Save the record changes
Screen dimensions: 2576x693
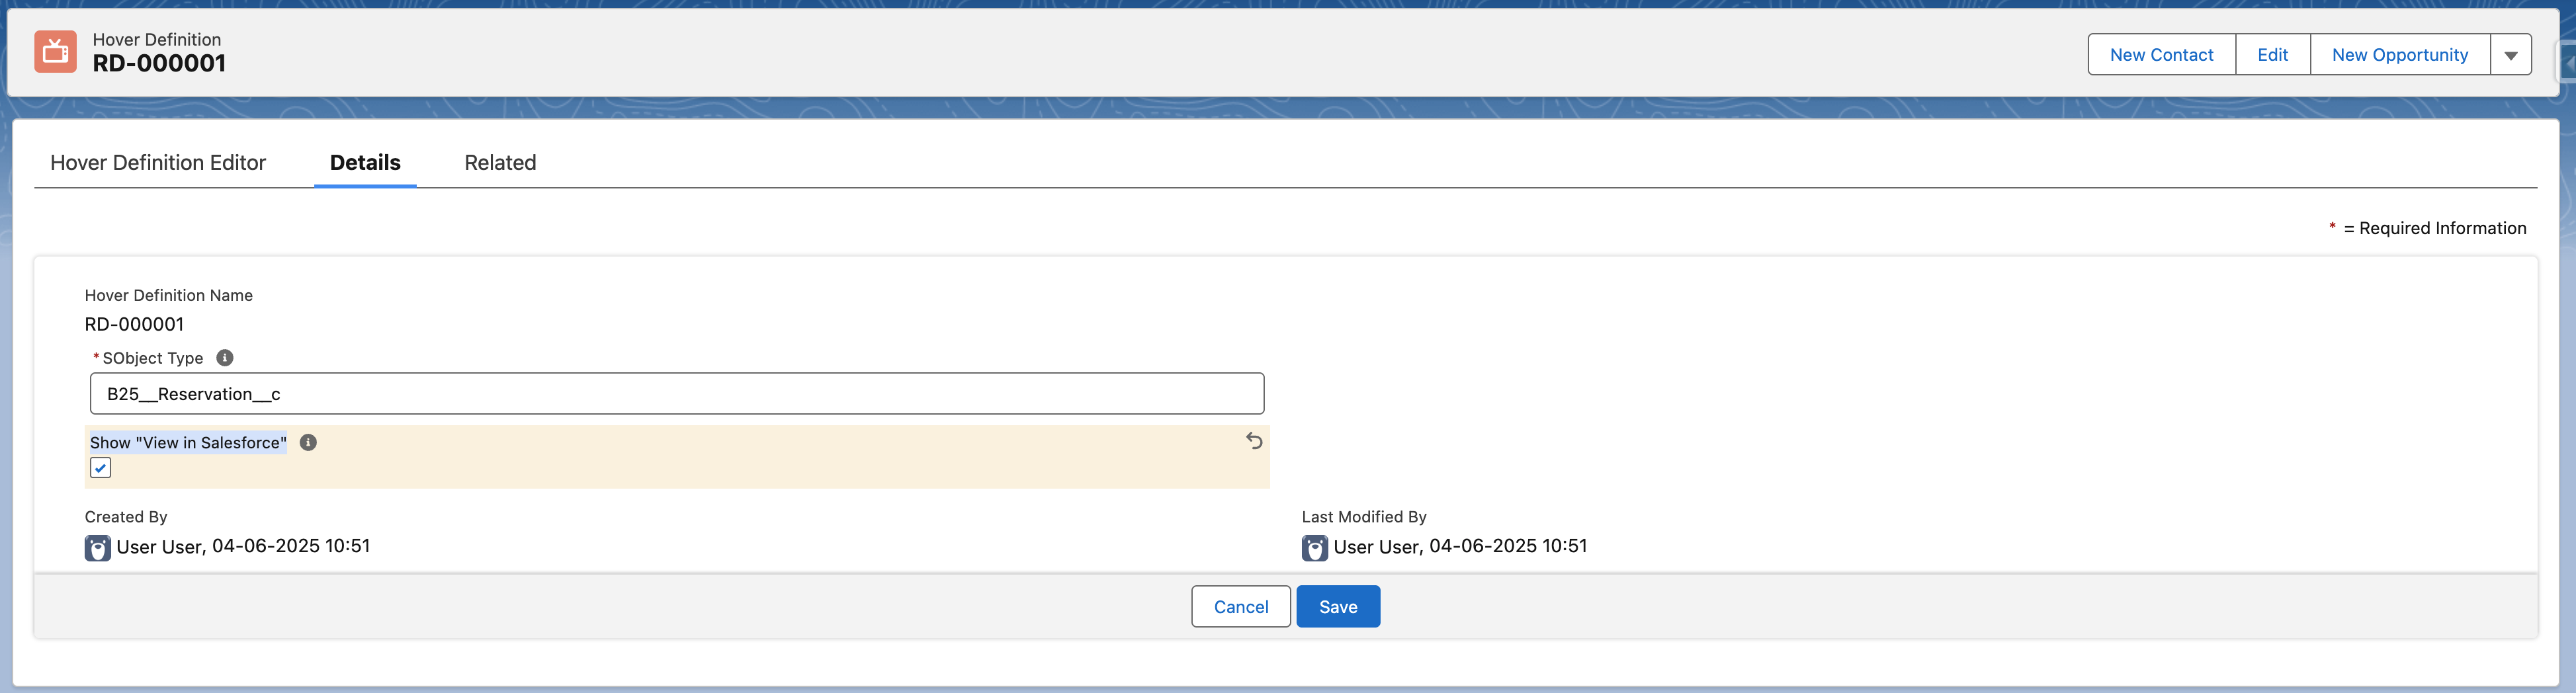pos(1338,606)
